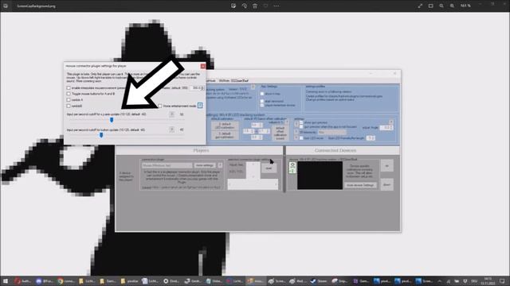Click help button next to button update slider

click(172, 129)
